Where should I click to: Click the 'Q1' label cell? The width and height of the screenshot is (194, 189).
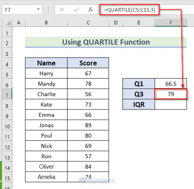pos(139,84)
